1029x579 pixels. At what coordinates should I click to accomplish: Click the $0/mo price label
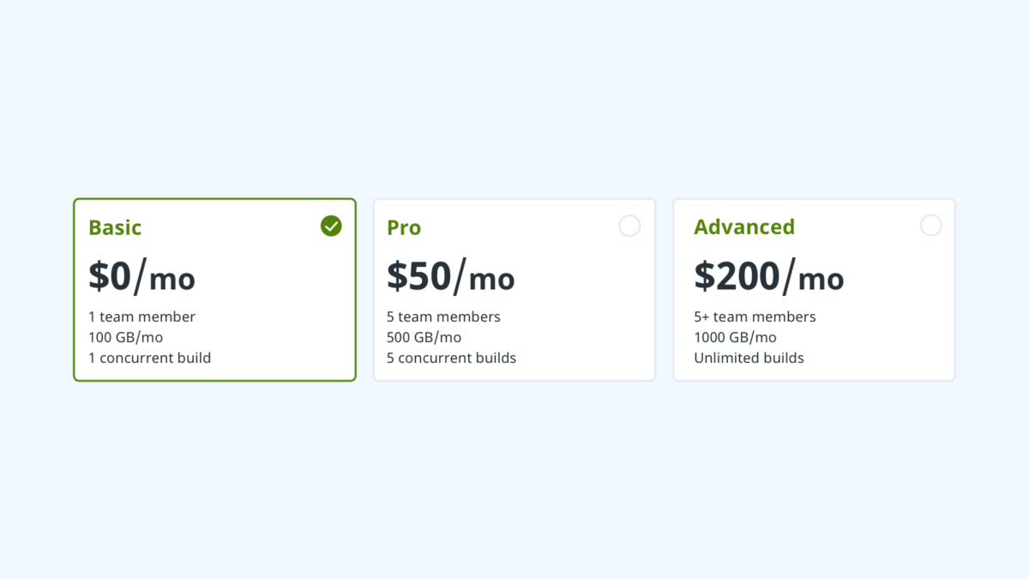coord(142,276)
